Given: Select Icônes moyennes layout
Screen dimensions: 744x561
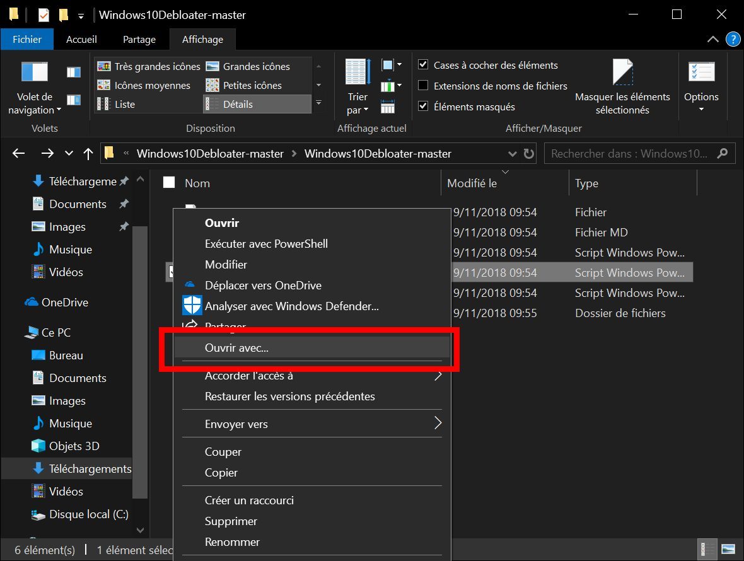Looking at the screenshot, I should tap(144, 85).
